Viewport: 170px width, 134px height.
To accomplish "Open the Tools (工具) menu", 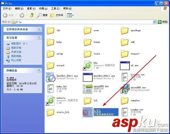I will coord(55,9).
